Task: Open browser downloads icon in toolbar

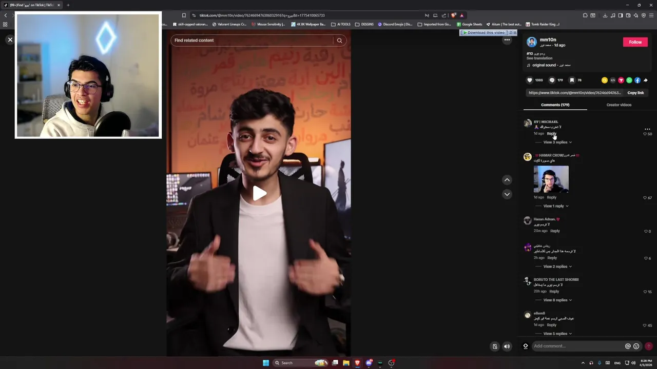Action: (605, 15)
